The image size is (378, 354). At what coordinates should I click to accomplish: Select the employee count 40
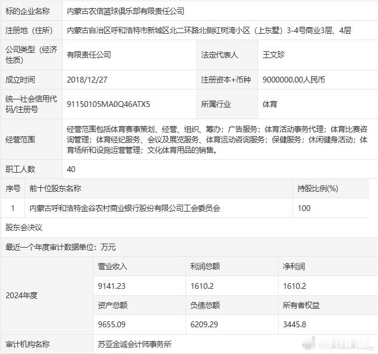coord(71,169)
